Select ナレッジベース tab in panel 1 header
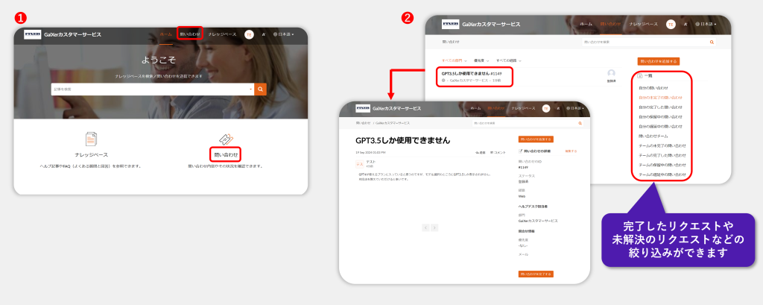 pyautogui.click(x=222, y=34)
